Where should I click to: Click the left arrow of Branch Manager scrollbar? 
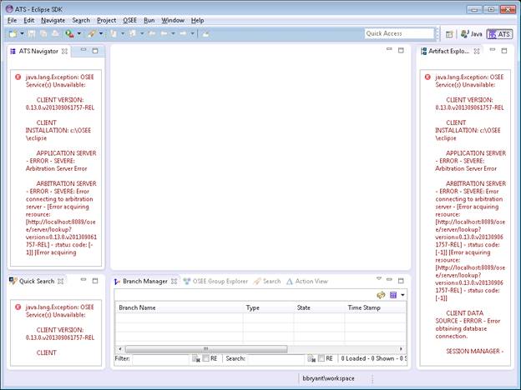120,349
